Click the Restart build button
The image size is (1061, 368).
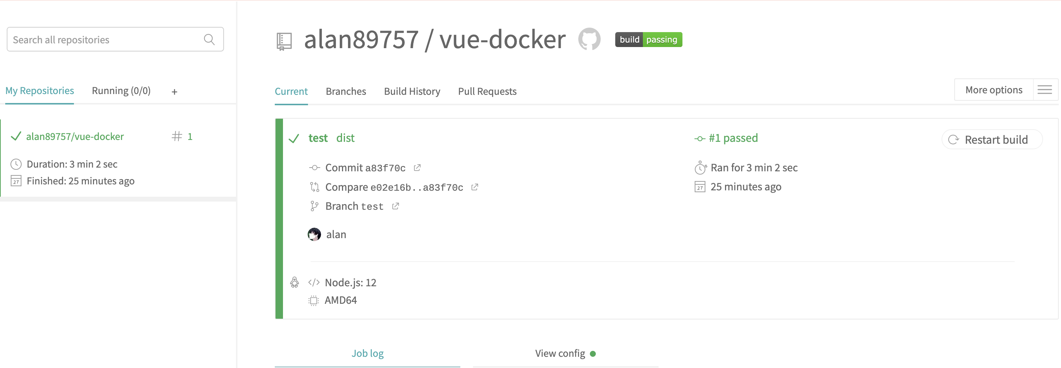click(x=992, y=140)
